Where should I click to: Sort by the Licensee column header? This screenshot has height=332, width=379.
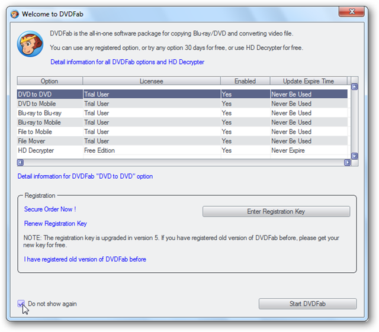152,81
